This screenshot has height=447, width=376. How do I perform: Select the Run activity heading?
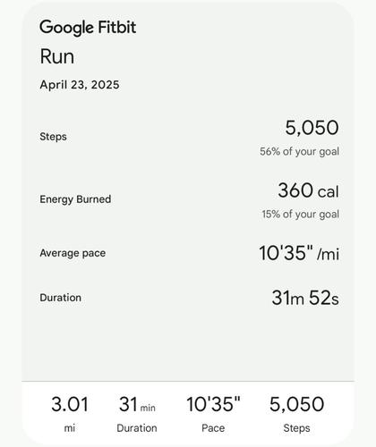tap(57, 56)
